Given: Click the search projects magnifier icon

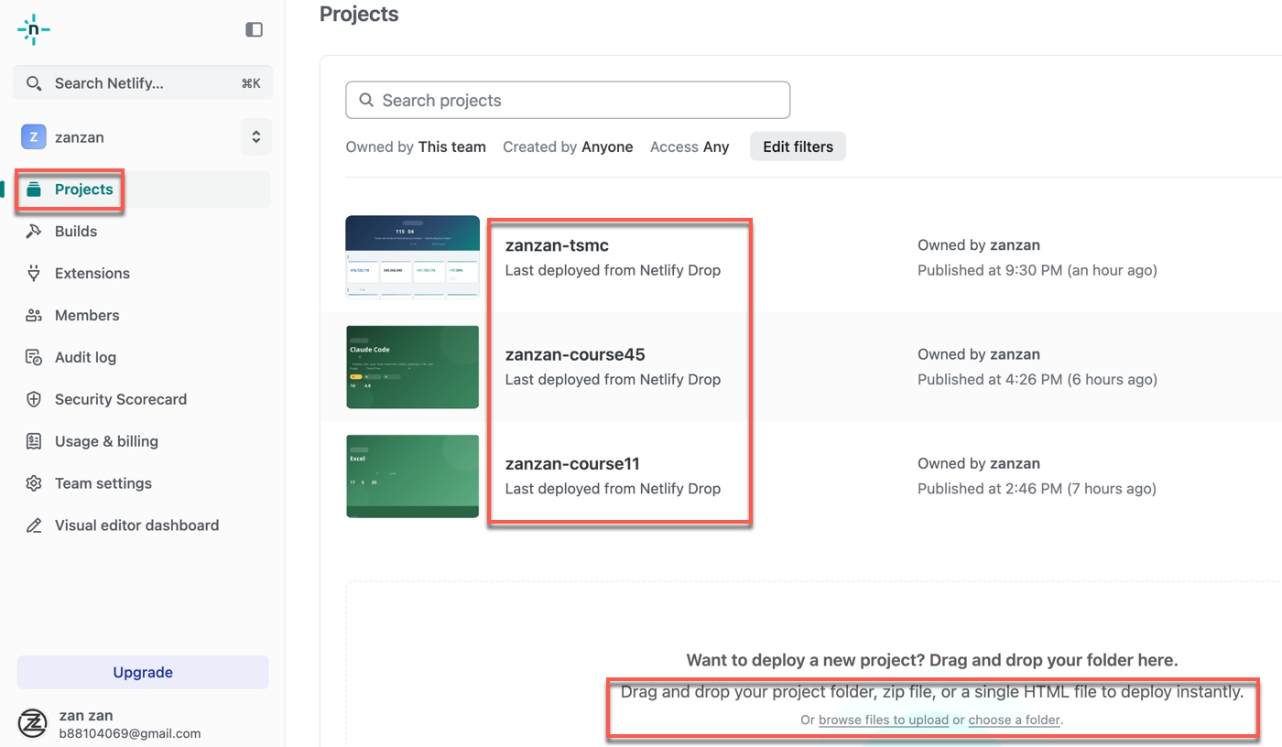Looking at the screenshot, I should click(366, 101).
